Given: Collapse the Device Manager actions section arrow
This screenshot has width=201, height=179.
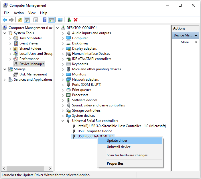Looking at the screenshot, I should [x=196, y=35].
